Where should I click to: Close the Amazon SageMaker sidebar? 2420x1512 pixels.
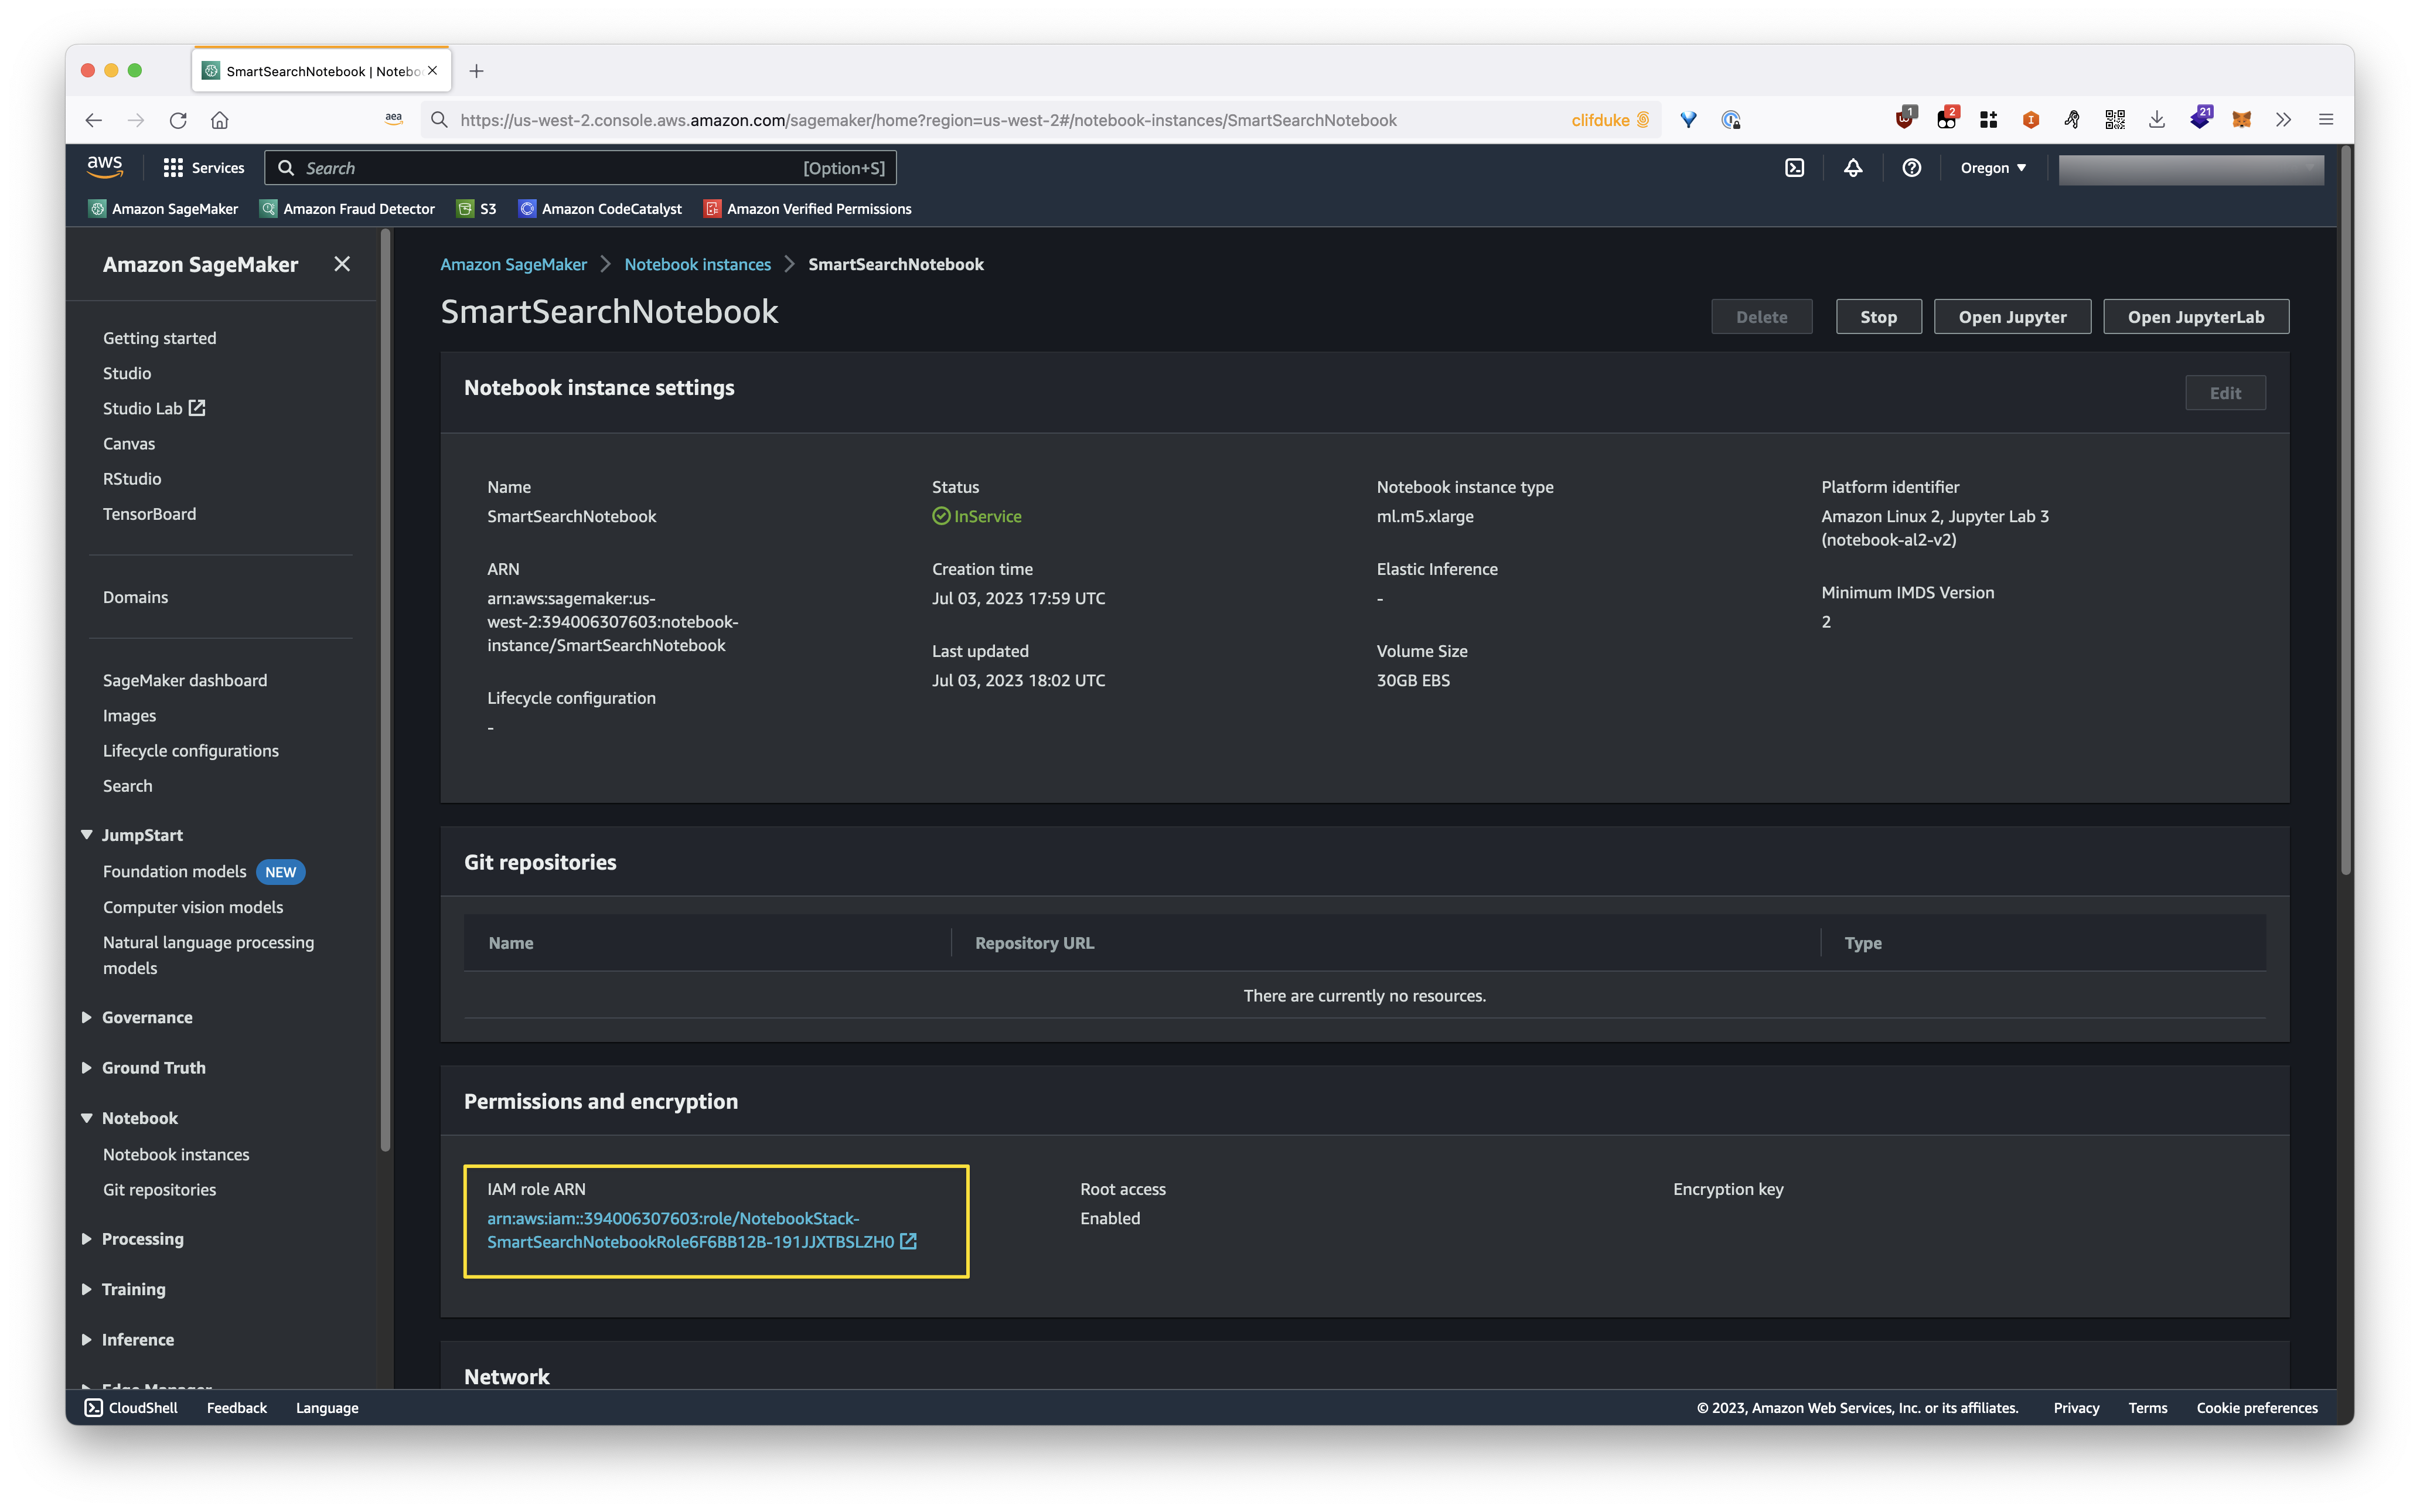(342, 264)
